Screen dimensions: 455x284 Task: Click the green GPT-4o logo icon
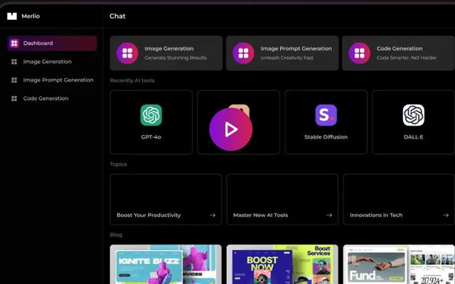[x=151, y=115]
